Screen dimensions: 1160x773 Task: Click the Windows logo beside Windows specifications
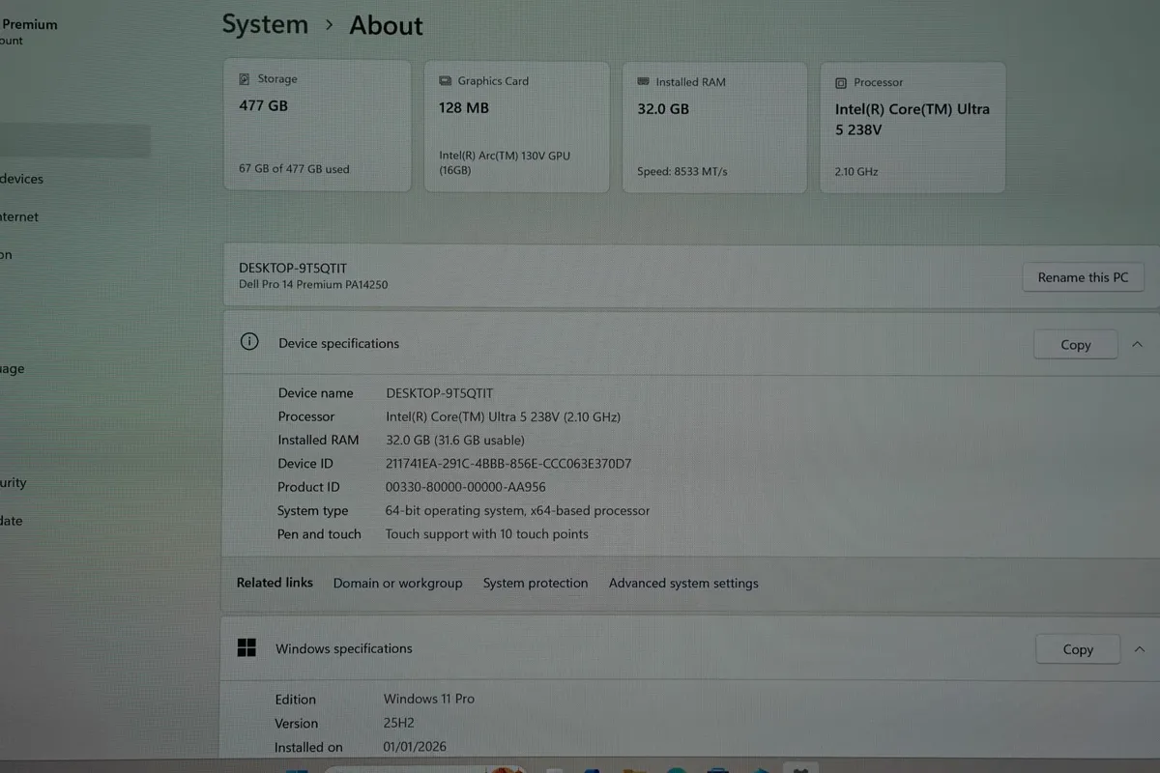click(x=246, y=647)
